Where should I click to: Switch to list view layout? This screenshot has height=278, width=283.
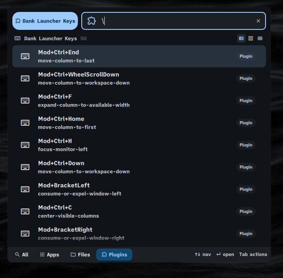pos(241,38)
